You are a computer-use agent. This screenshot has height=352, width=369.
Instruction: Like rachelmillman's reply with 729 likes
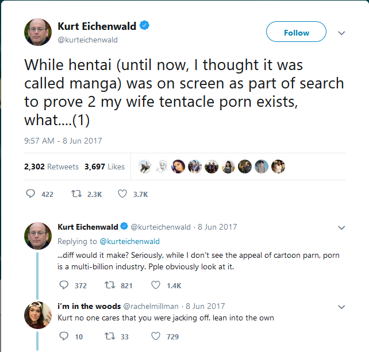155,336
